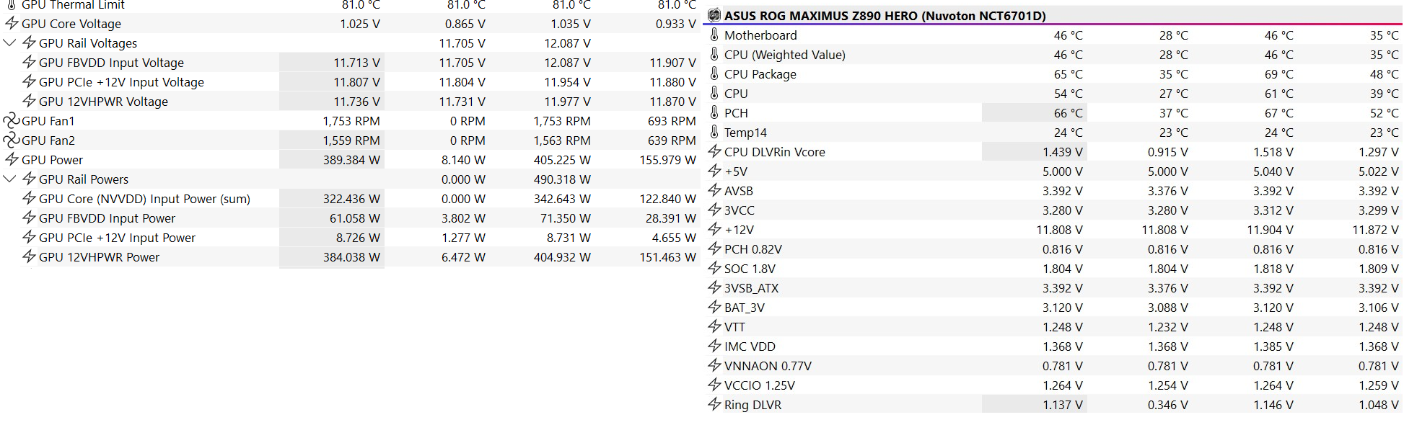The image size is (1404, 425).
Task: Click the GPU Core (NVVDD) Input Power icon
Action: 29,198
